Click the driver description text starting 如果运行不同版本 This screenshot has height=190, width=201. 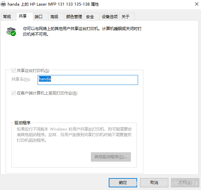pos(74,135)
